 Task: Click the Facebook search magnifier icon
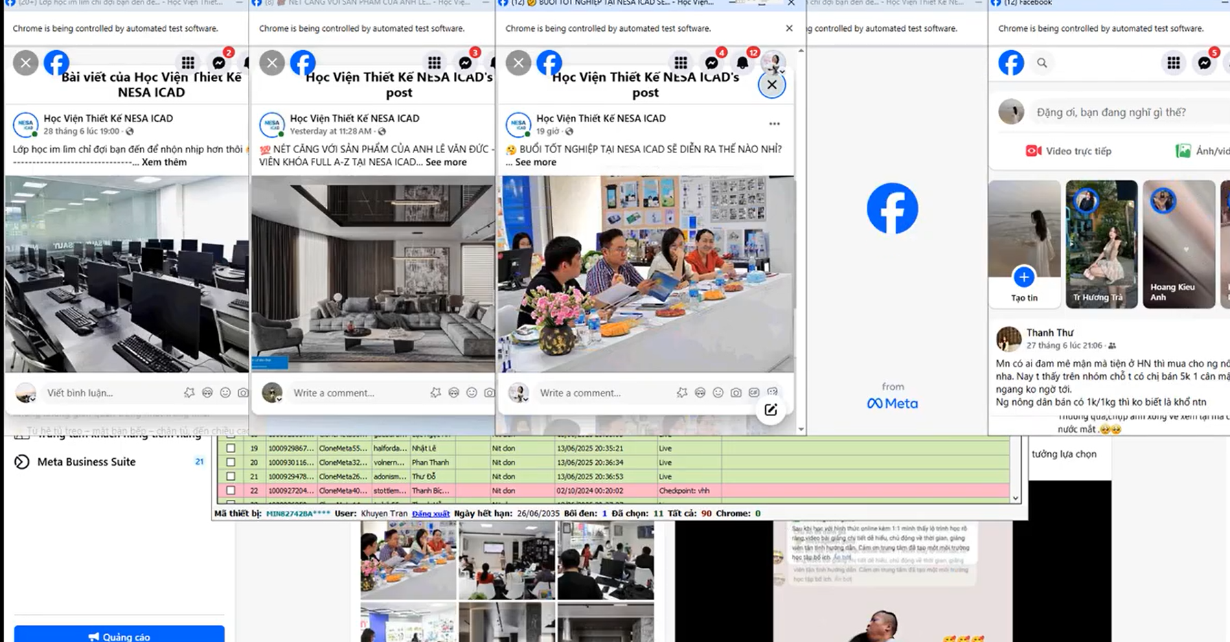point(1042,63)
